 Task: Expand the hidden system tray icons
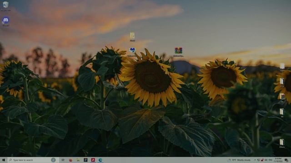click(x=255, y=160)
